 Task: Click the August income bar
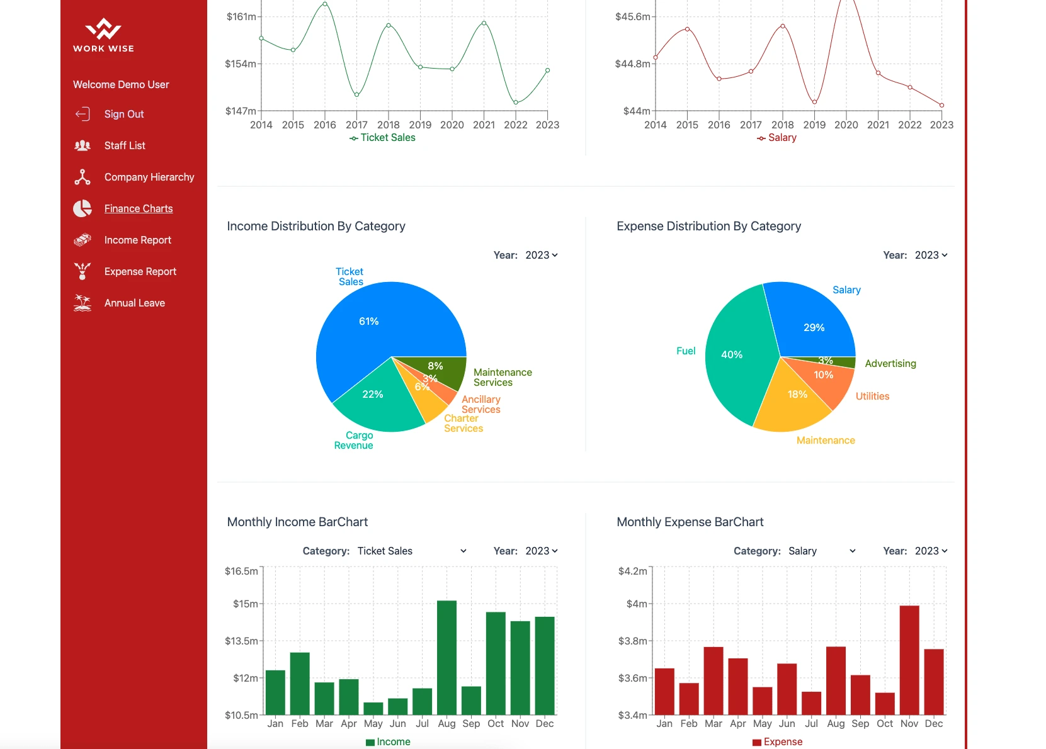tap(446, 658)
